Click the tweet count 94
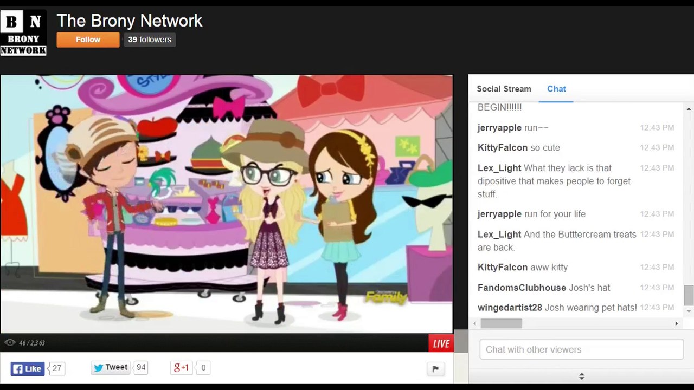This screenshot has width=694, height=390. (x=141, y=367)
